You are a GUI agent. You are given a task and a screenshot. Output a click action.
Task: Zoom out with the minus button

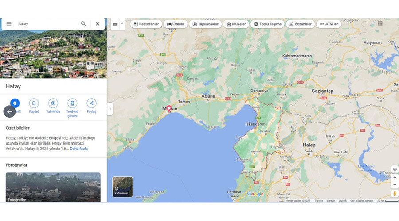point(395,185)
